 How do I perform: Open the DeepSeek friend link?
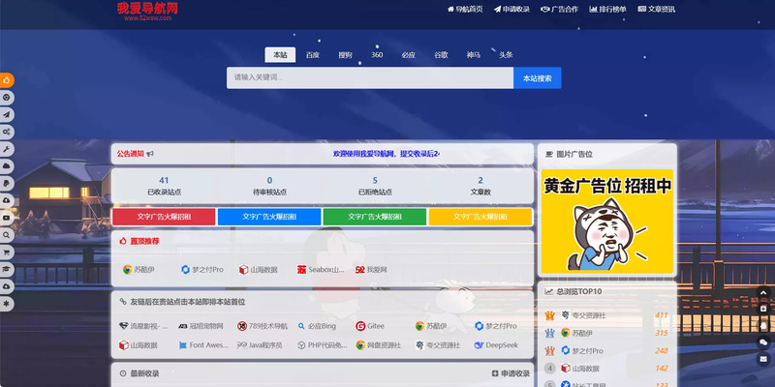[495, 344]
